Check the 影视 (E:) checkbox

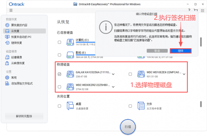tap(59, 55)
